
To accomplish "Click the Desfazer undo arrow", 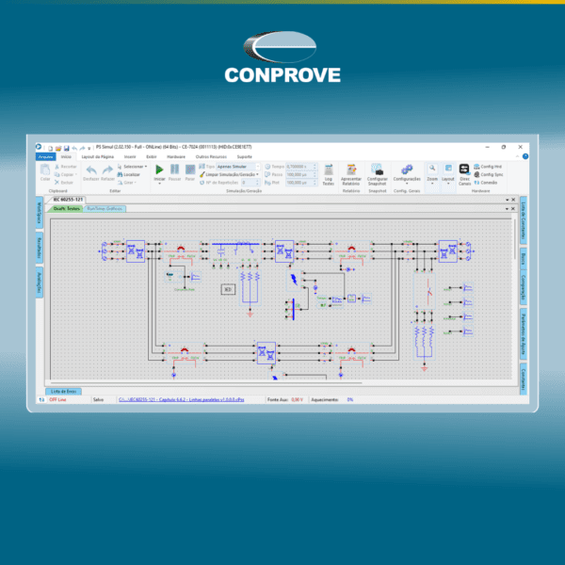I will point(91,169).
